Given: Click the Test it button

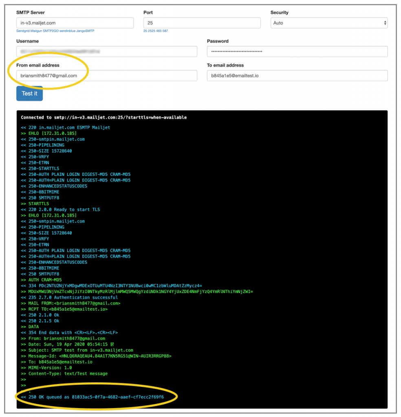Looking at the screenshot, I should click(29, 93).
